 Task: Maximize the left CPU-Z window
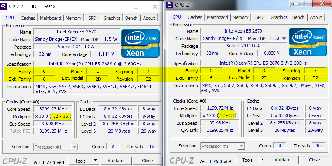[136, 7]
